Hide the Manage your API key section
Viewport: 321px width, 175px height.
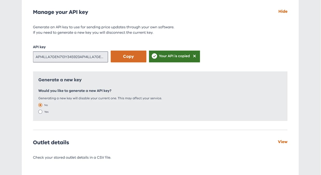[283, 11]
